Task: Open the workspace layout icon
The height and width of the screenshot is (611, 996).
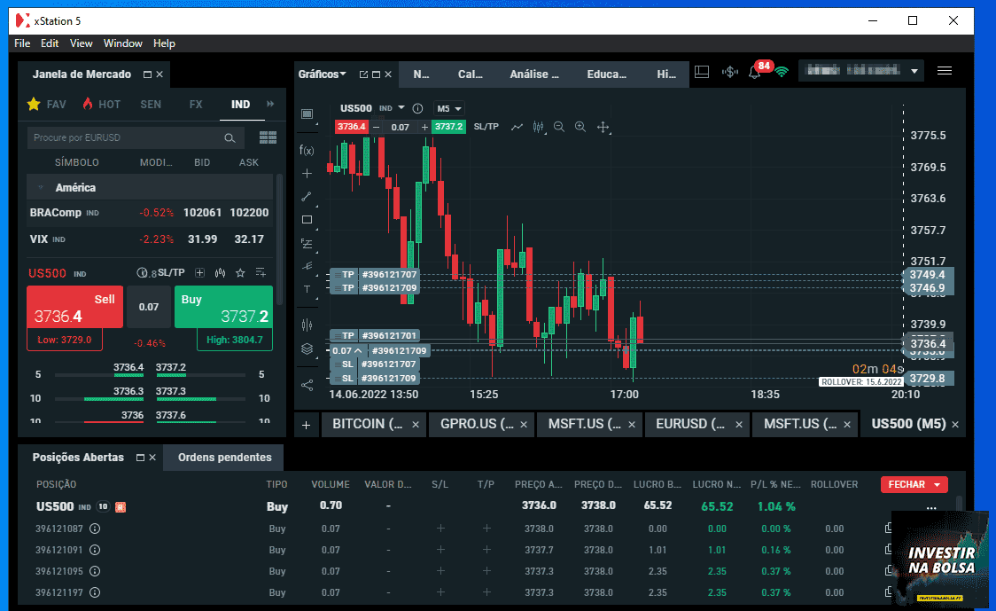Action: tap(702, 72)
